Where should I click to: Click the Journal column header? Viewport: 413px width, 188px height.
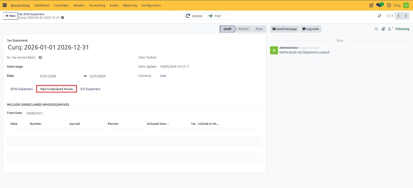point(74,124)
